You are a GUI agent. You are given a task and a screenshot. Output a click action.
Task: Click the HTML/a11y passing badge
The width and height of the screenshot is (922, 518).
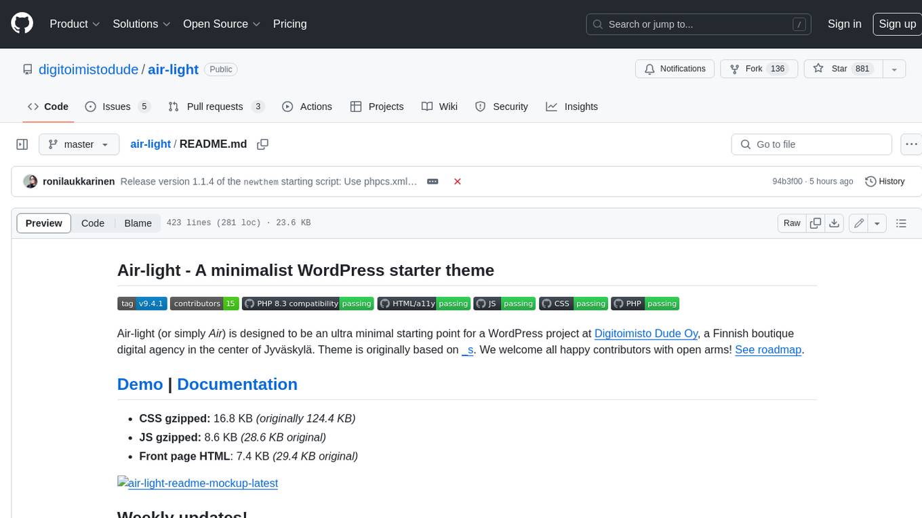tap(424, 304)
